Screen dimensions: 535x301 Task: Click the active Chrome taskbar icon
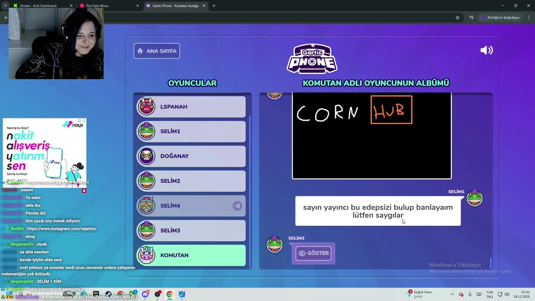tap(169, 294)
